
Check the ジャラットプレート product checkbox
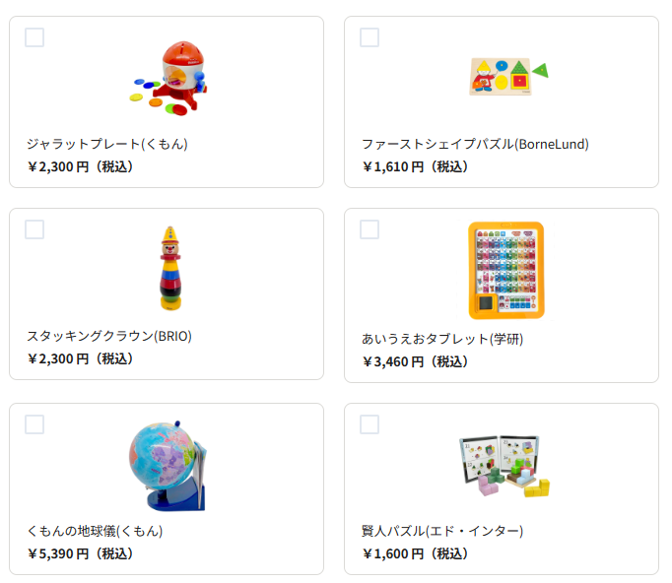34,37
